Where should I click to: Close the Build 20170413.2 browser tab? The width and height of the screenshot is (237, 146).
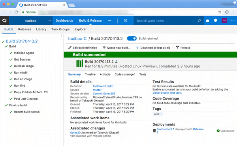point(64,5)
